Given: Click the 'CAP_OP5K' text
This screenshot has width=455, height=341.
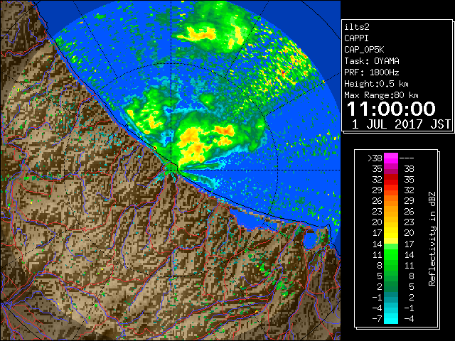Looking at the screenshot, I should point(364,50).
